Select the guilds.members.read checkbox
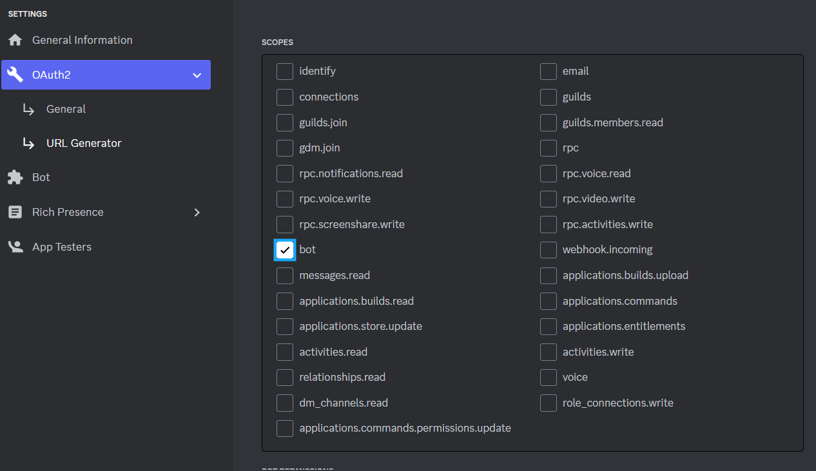This screenshot has height=471, width=816. click(549, 122)
